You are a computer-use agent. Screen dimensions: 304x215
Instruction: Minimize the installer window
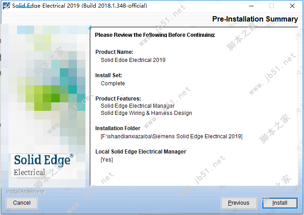[x=251, y=6]
